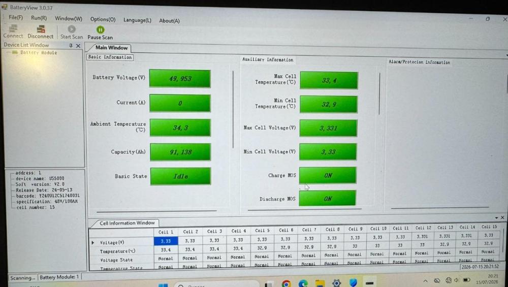Viewport: 508px width, 287px height.
Task: Select the Cell Information Window tab
Action: [127, 223]
